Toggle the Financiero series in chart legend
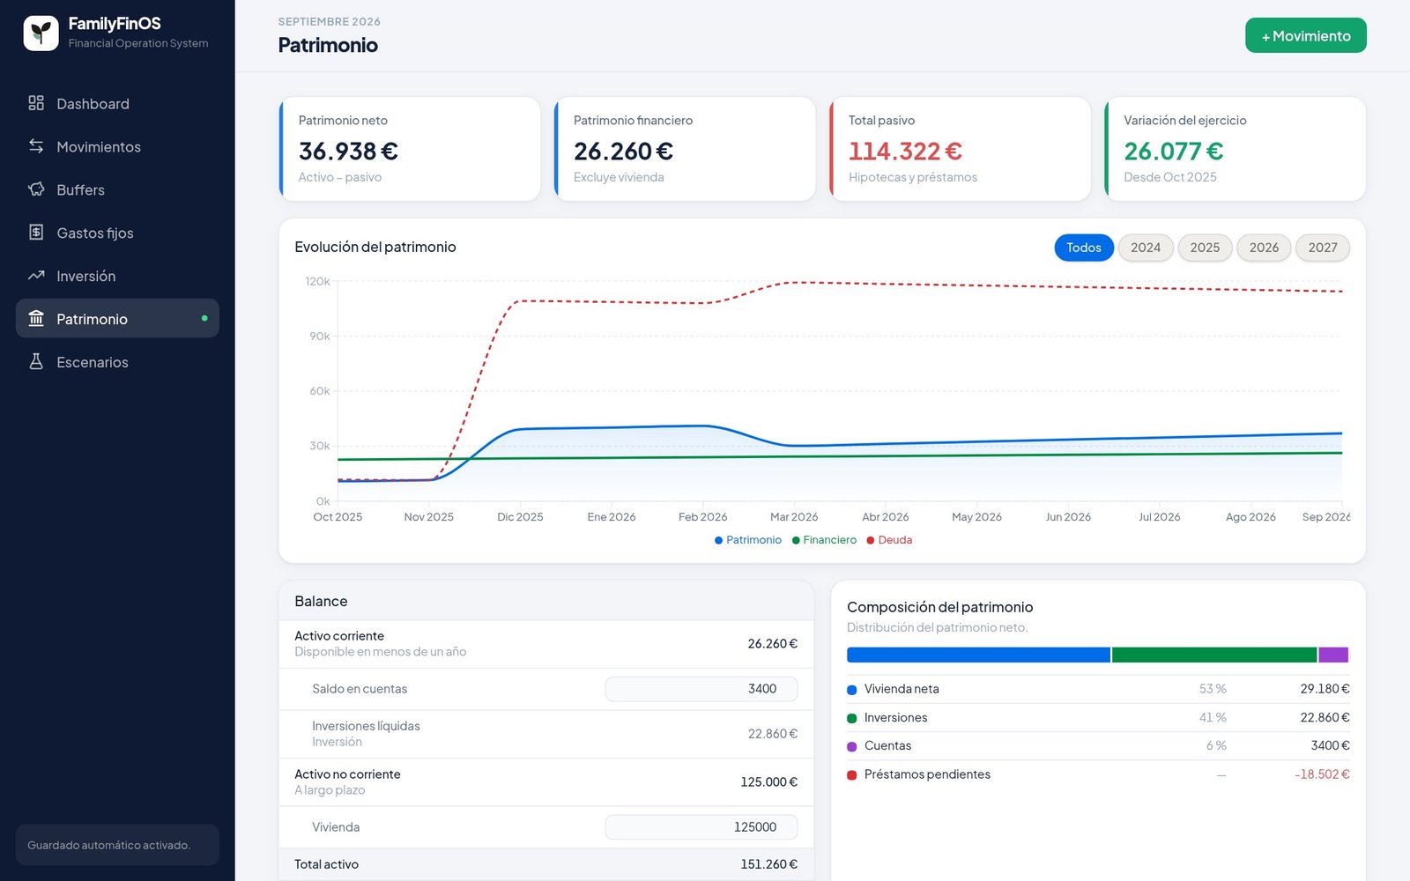1410x881 pixels. [824, 540]
